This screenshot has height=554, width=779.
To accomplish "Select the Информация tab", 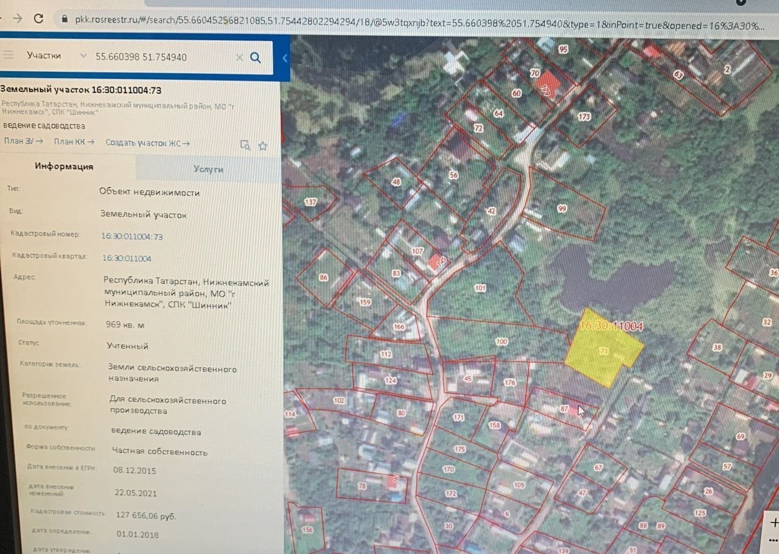I will 64,166.
